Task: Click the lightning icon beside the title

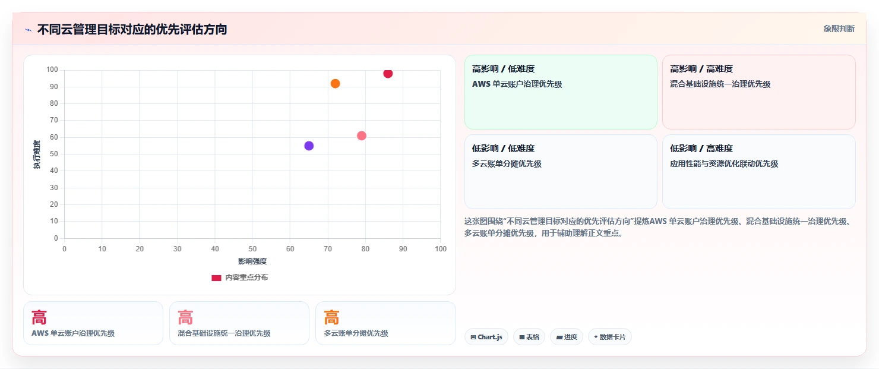Action: click(x=28, y=30)
